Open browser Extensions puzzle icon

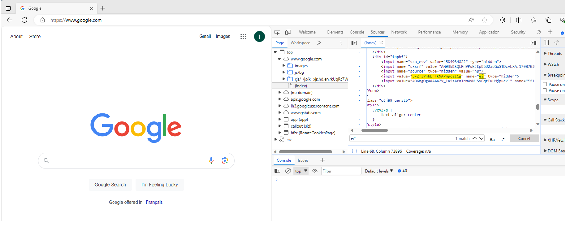coord(502,20)
